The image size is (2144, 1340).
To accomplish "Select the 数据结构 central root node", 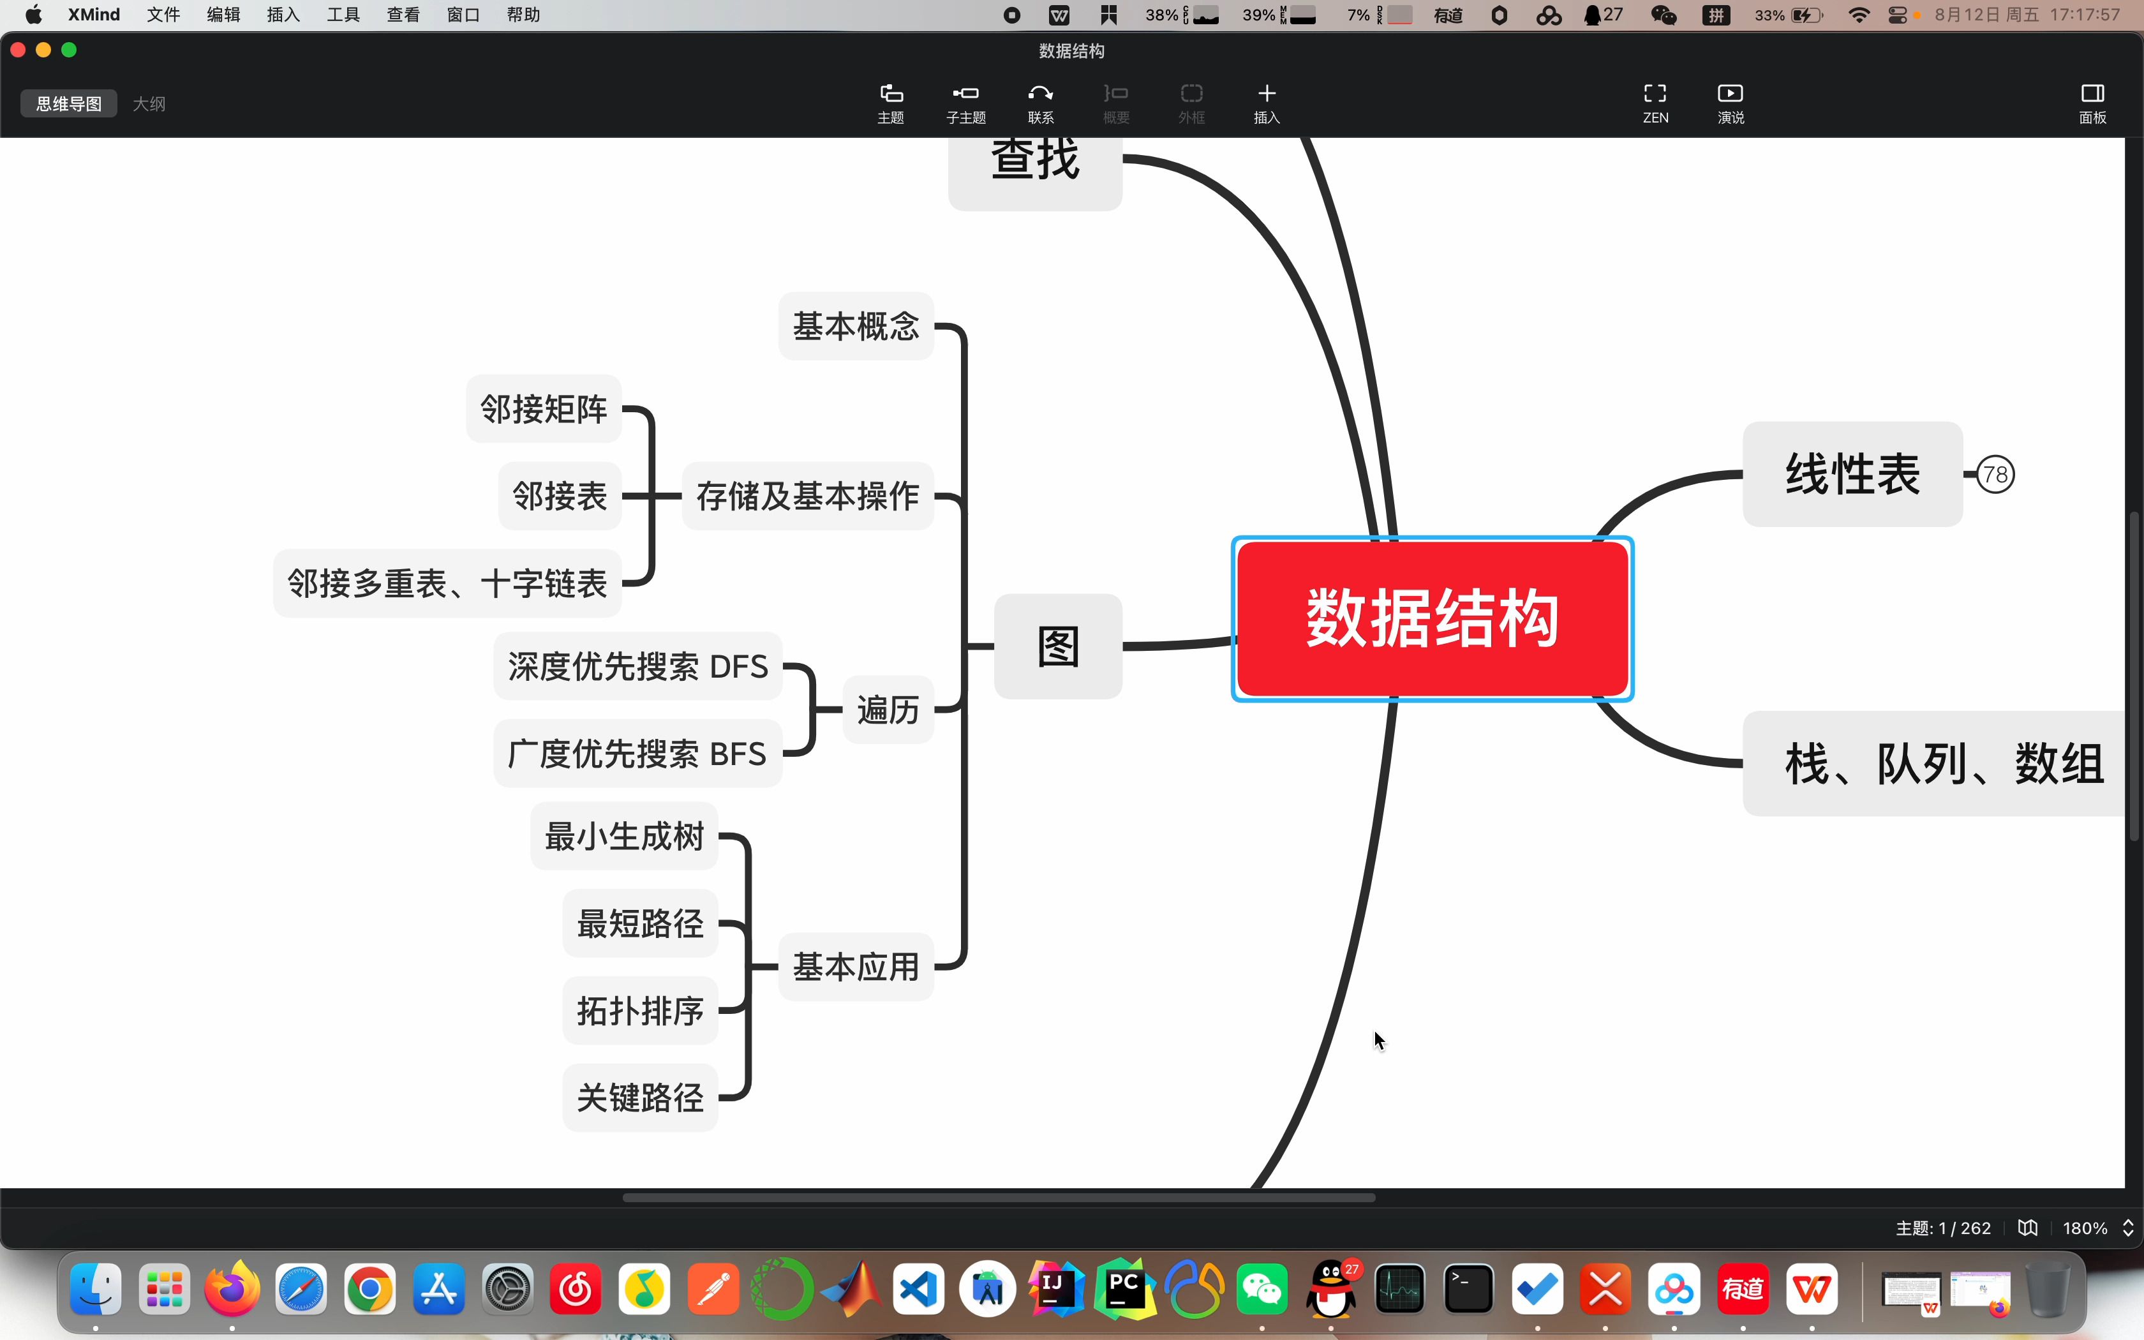I will pos(1433,618).
